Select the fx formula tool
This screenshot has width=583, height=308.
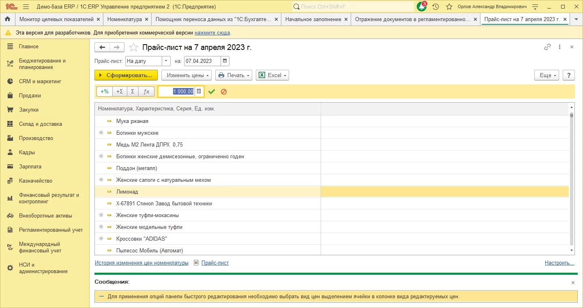click(146, 92)
